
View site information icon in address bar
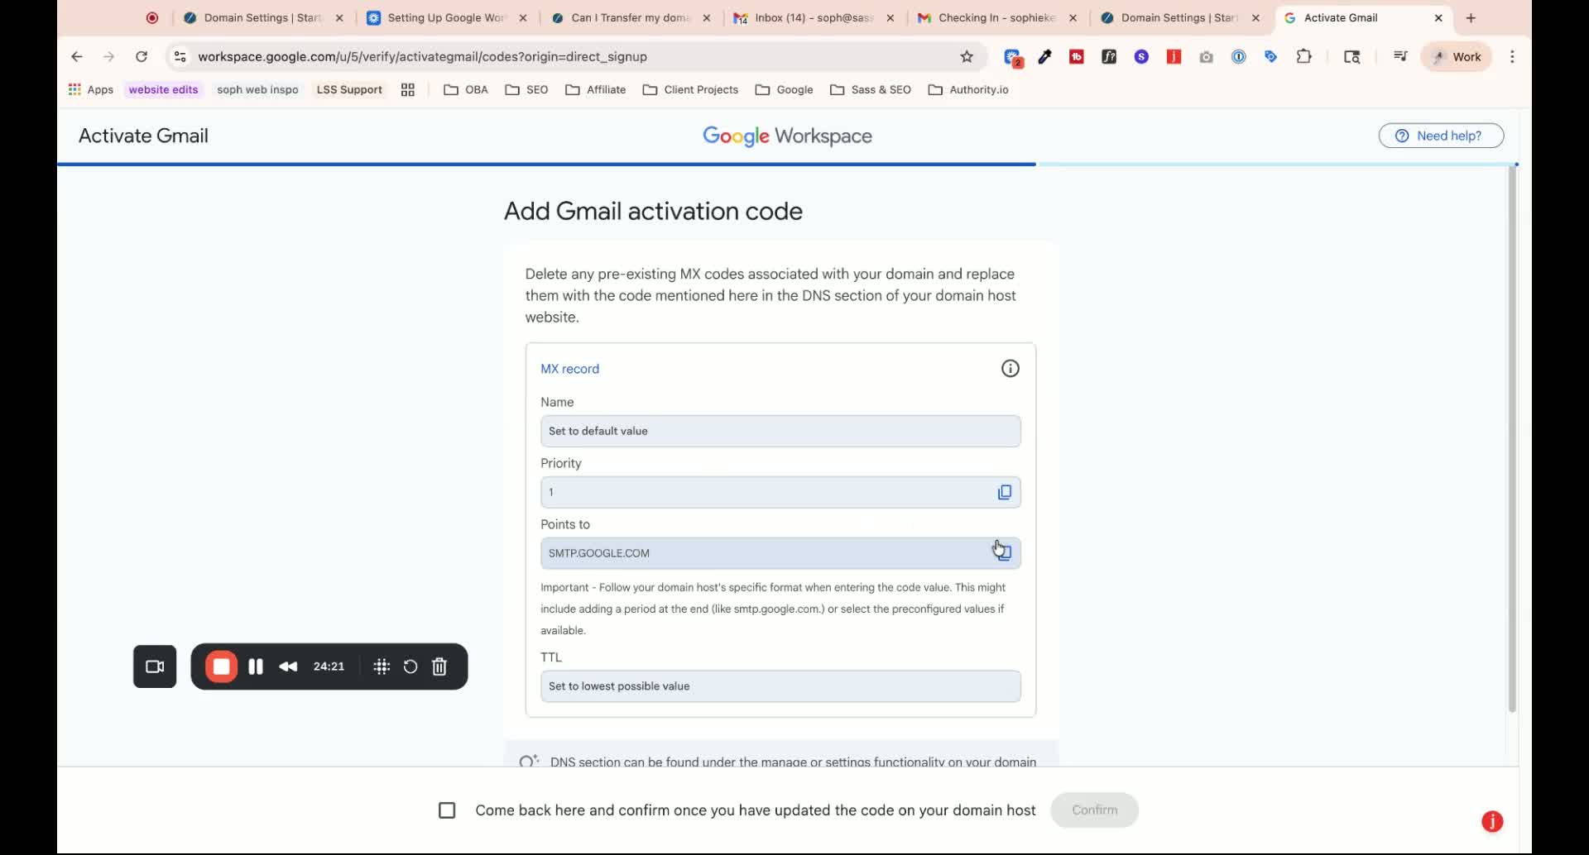point(180,57)
